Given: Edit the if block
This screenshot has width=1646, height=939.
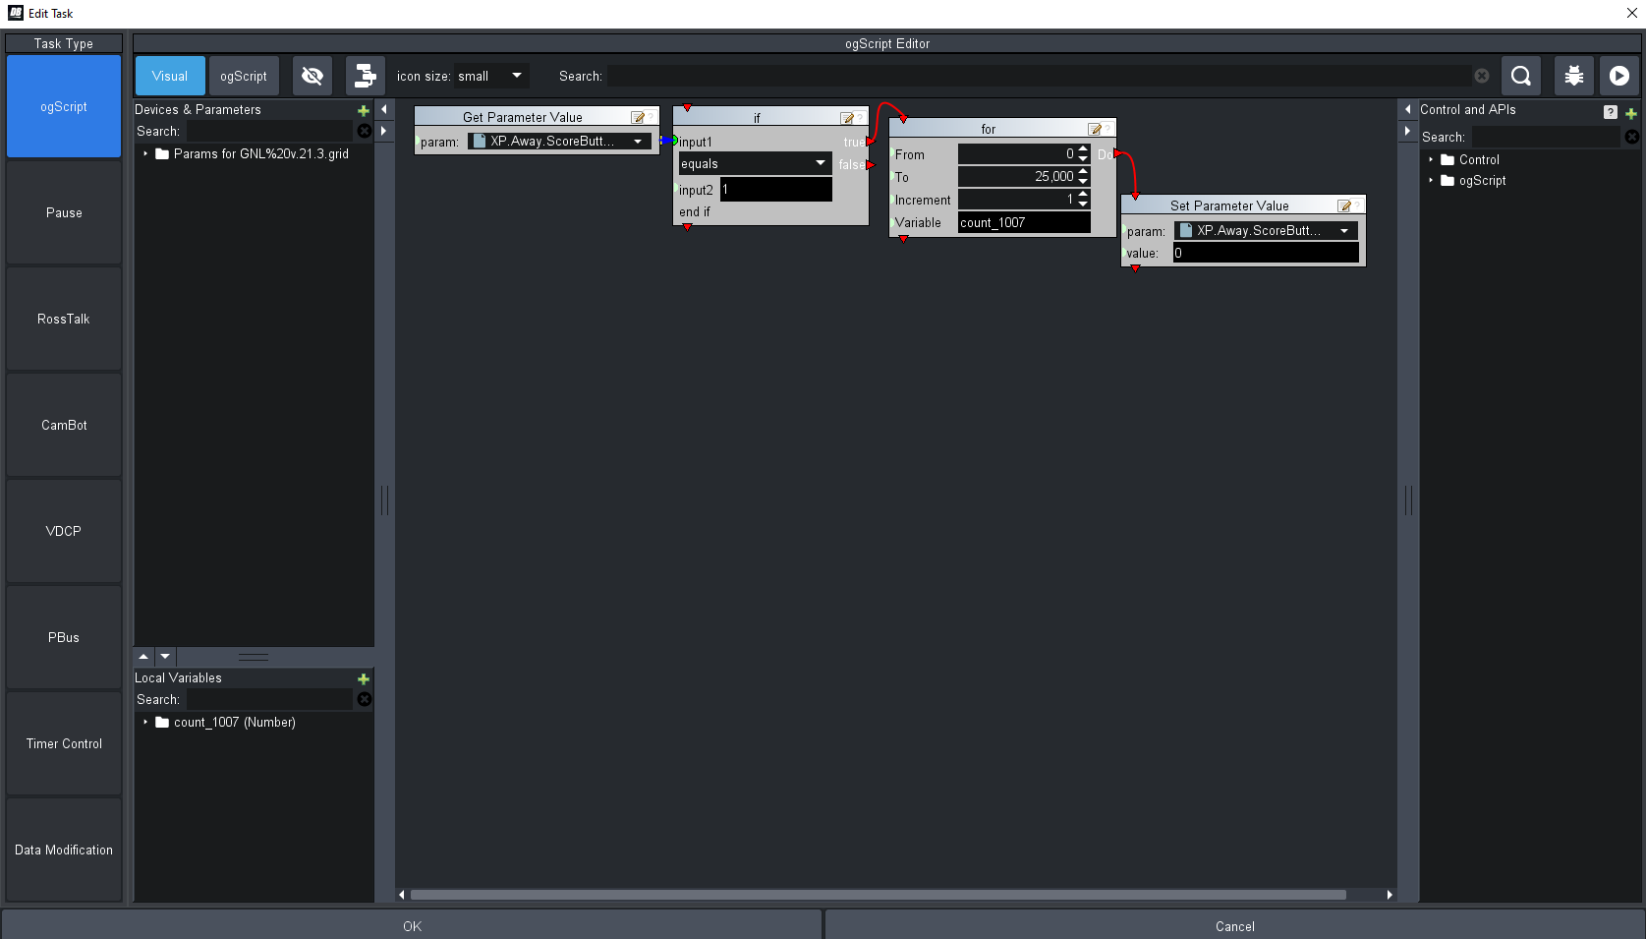Looking at the screenshot, I should tap(847, 118).
